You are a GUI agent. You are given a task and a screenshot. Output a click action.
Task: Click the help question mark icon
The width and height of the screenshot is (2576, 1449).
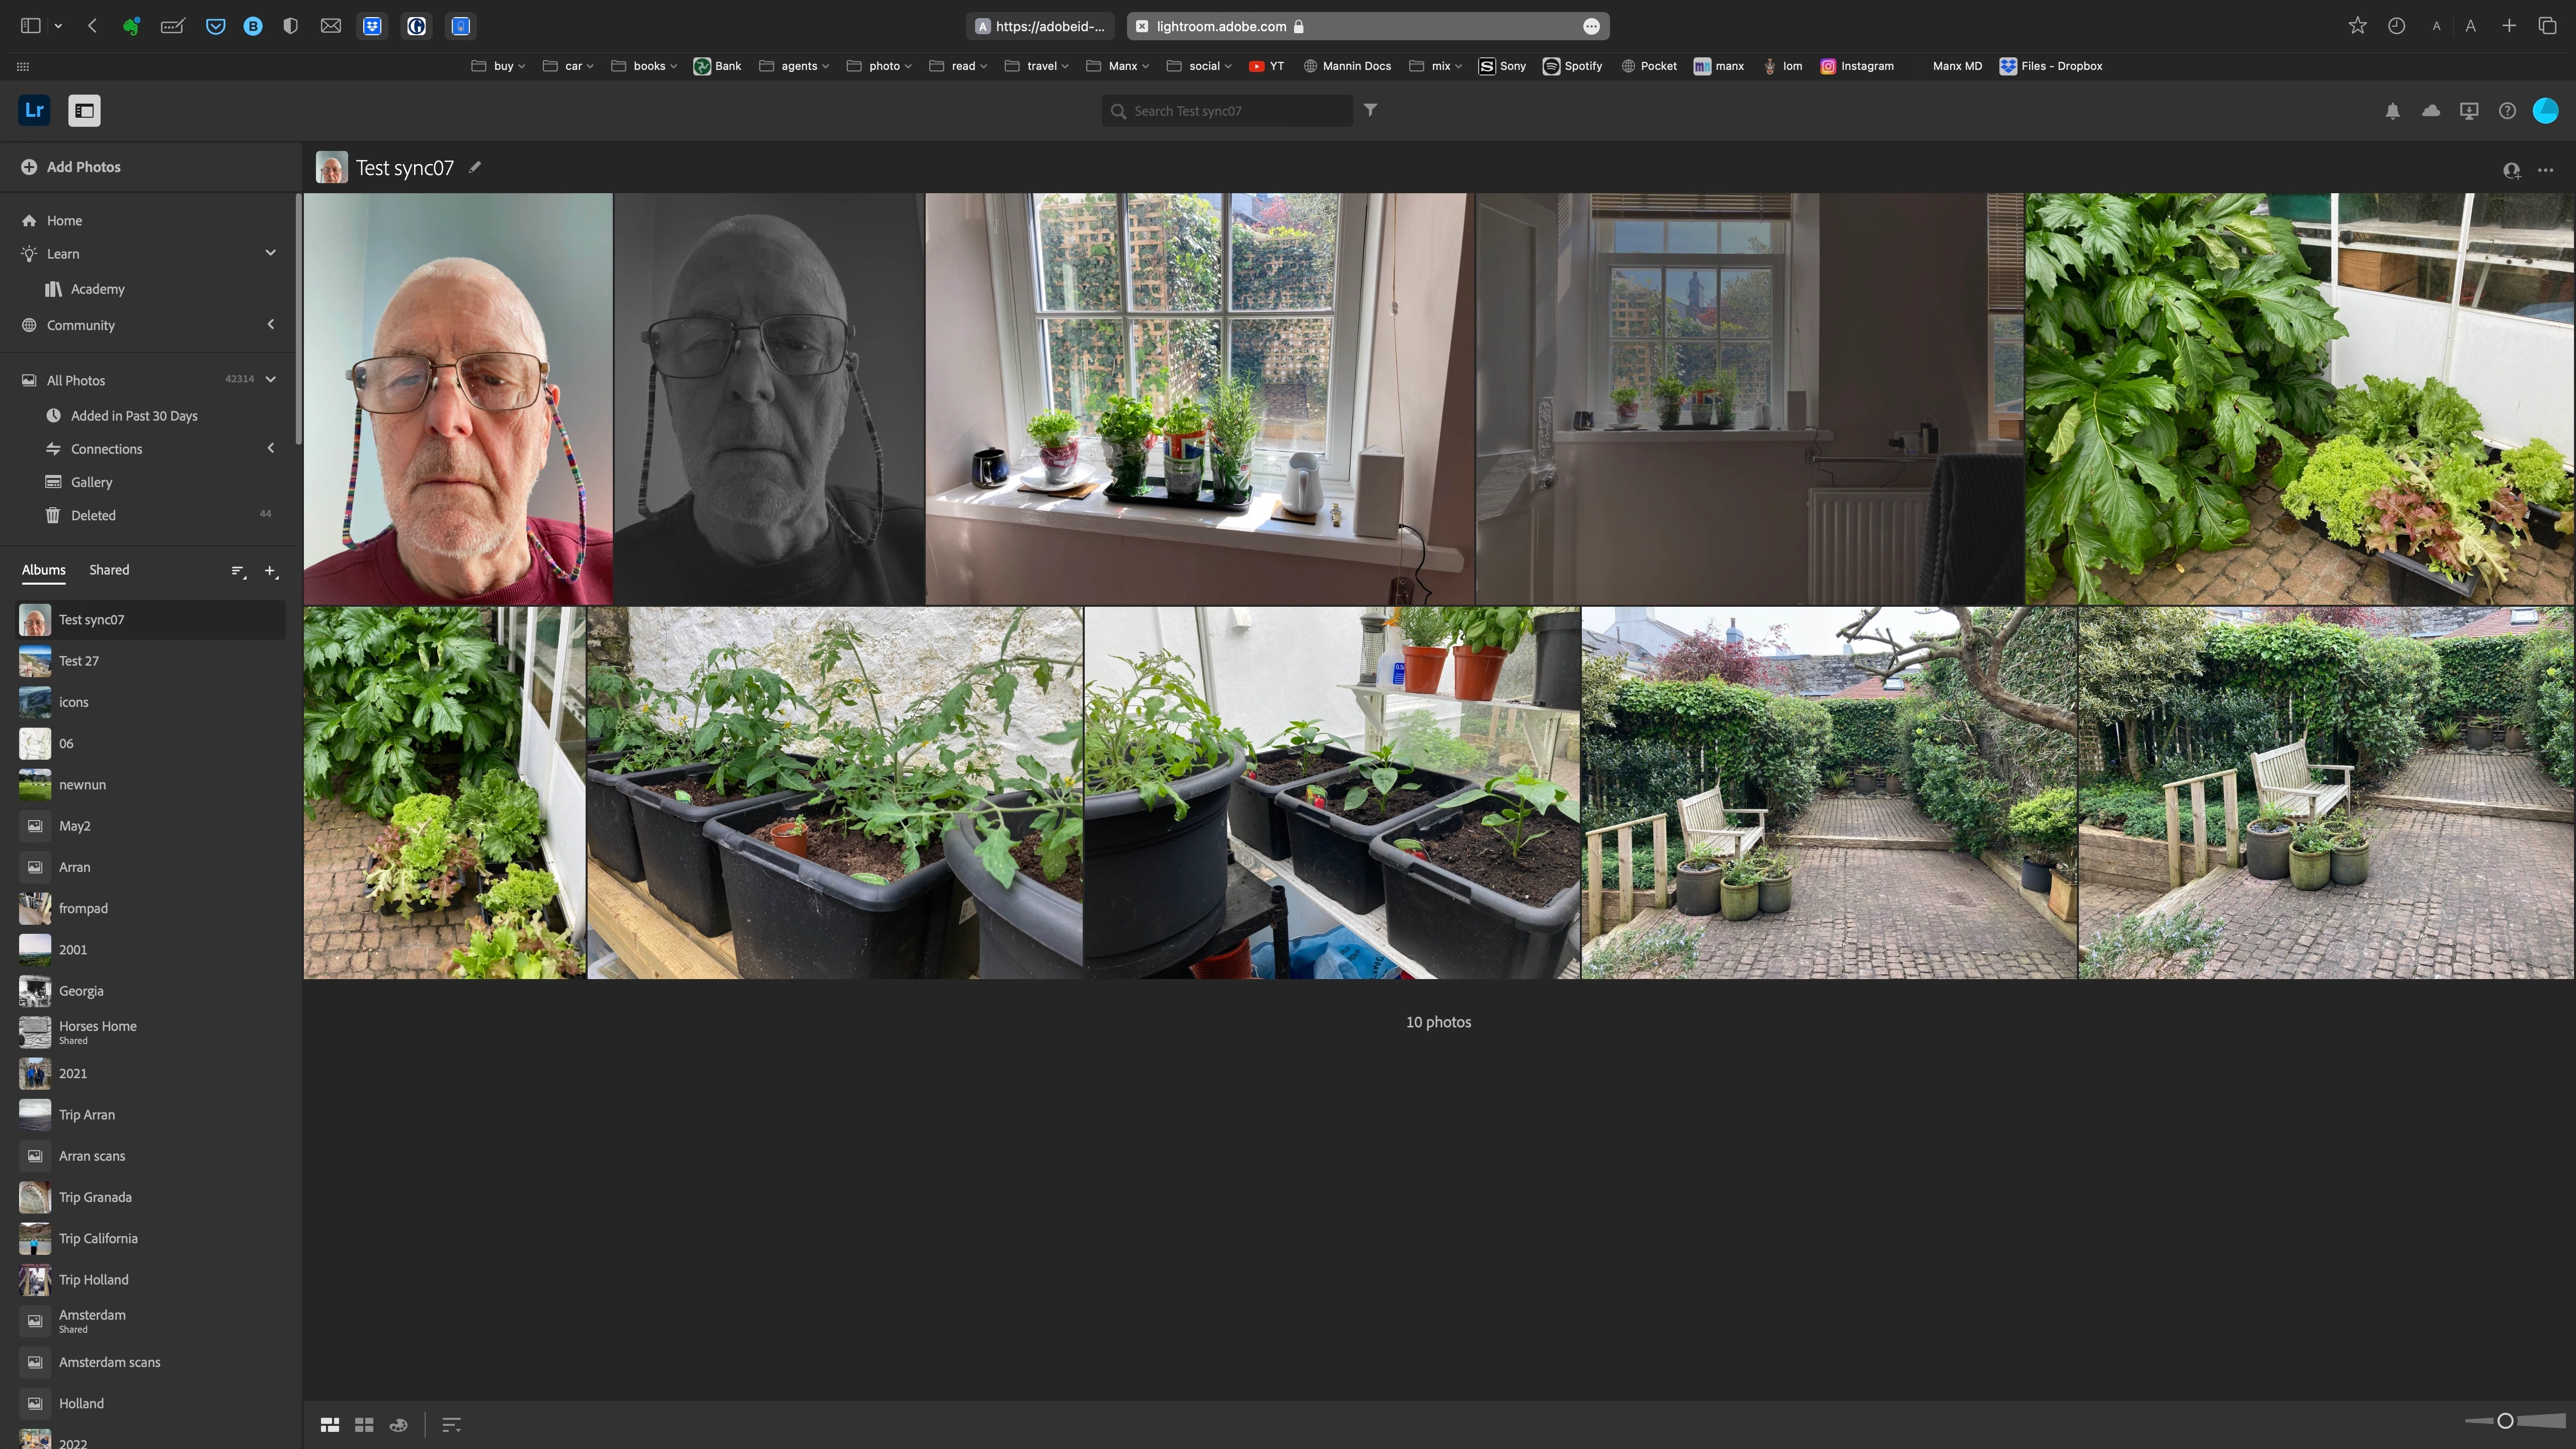[x=2507, y=111]
